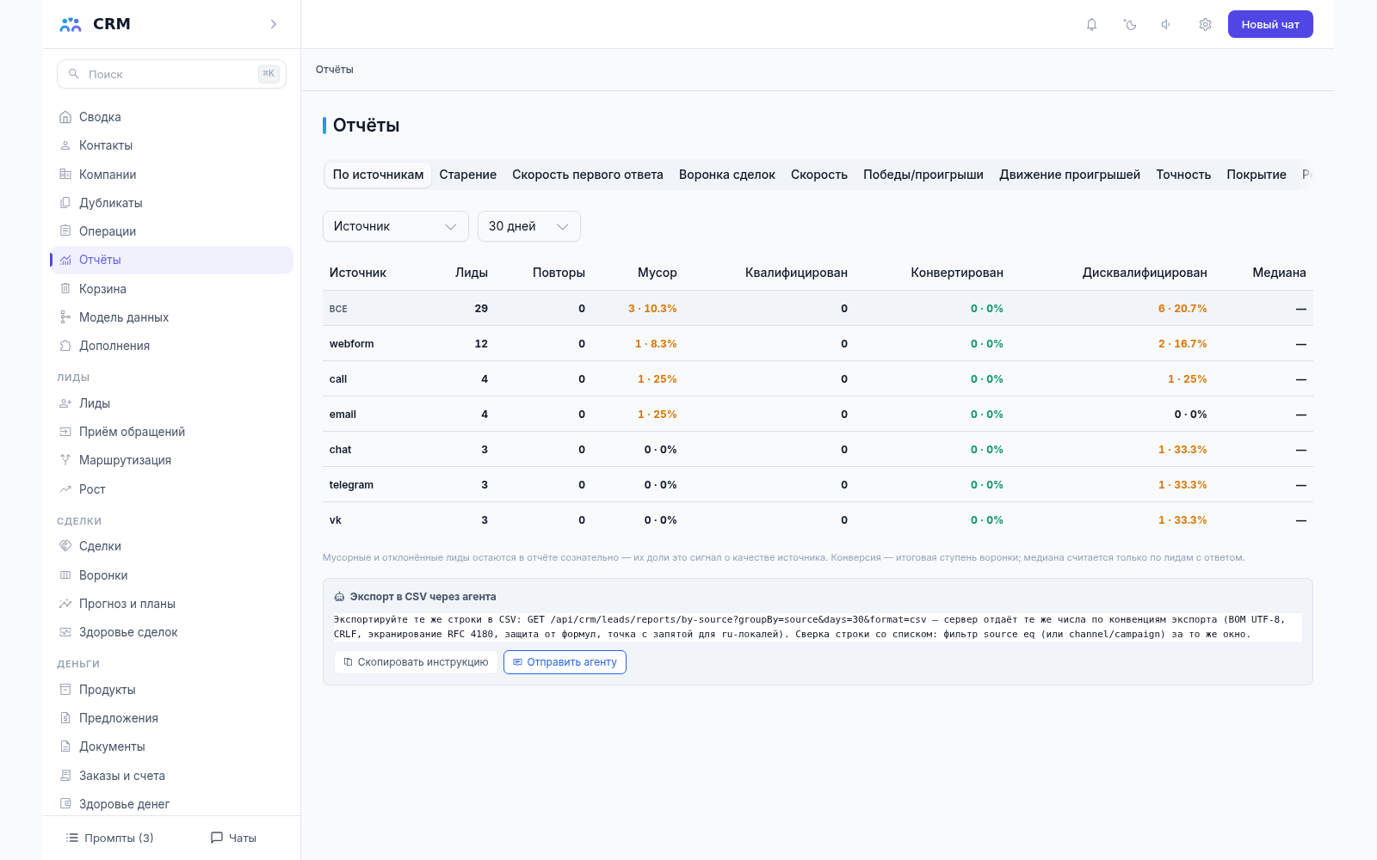Select the Победы/проигрыши tab
The width and height of the screenshot is (1377, 860).
point(923,175)
